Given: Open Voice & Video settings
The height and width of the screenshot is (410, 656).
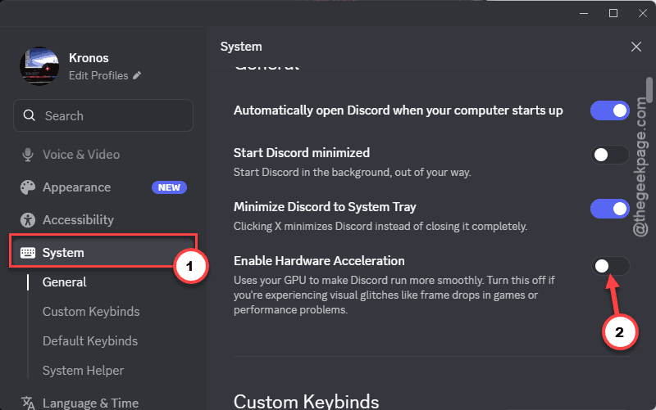Looking at the screenshot, I should (x=103, y=155).
